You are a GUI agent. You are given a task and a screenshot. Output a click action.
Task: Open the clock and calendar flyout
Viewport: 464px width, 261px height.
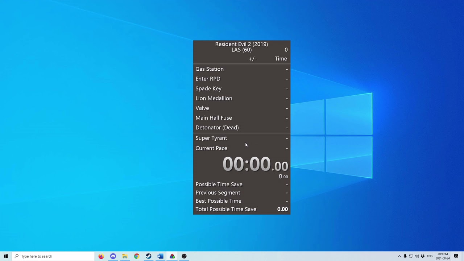coord(443,256)
